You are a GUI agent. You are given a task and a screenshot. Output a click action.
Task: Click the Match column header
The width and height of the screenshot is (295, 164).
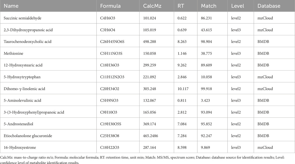click(x=209, y=6)
